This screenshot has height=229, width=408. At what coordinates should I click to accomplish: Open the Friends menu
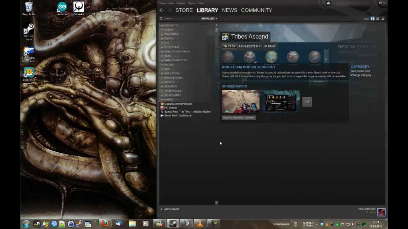(181, 3)
